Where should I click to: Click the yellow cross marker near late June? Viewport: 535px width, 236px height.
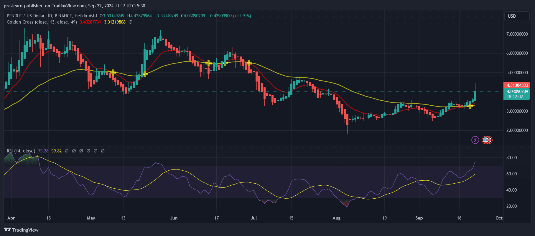pos(249,63)
